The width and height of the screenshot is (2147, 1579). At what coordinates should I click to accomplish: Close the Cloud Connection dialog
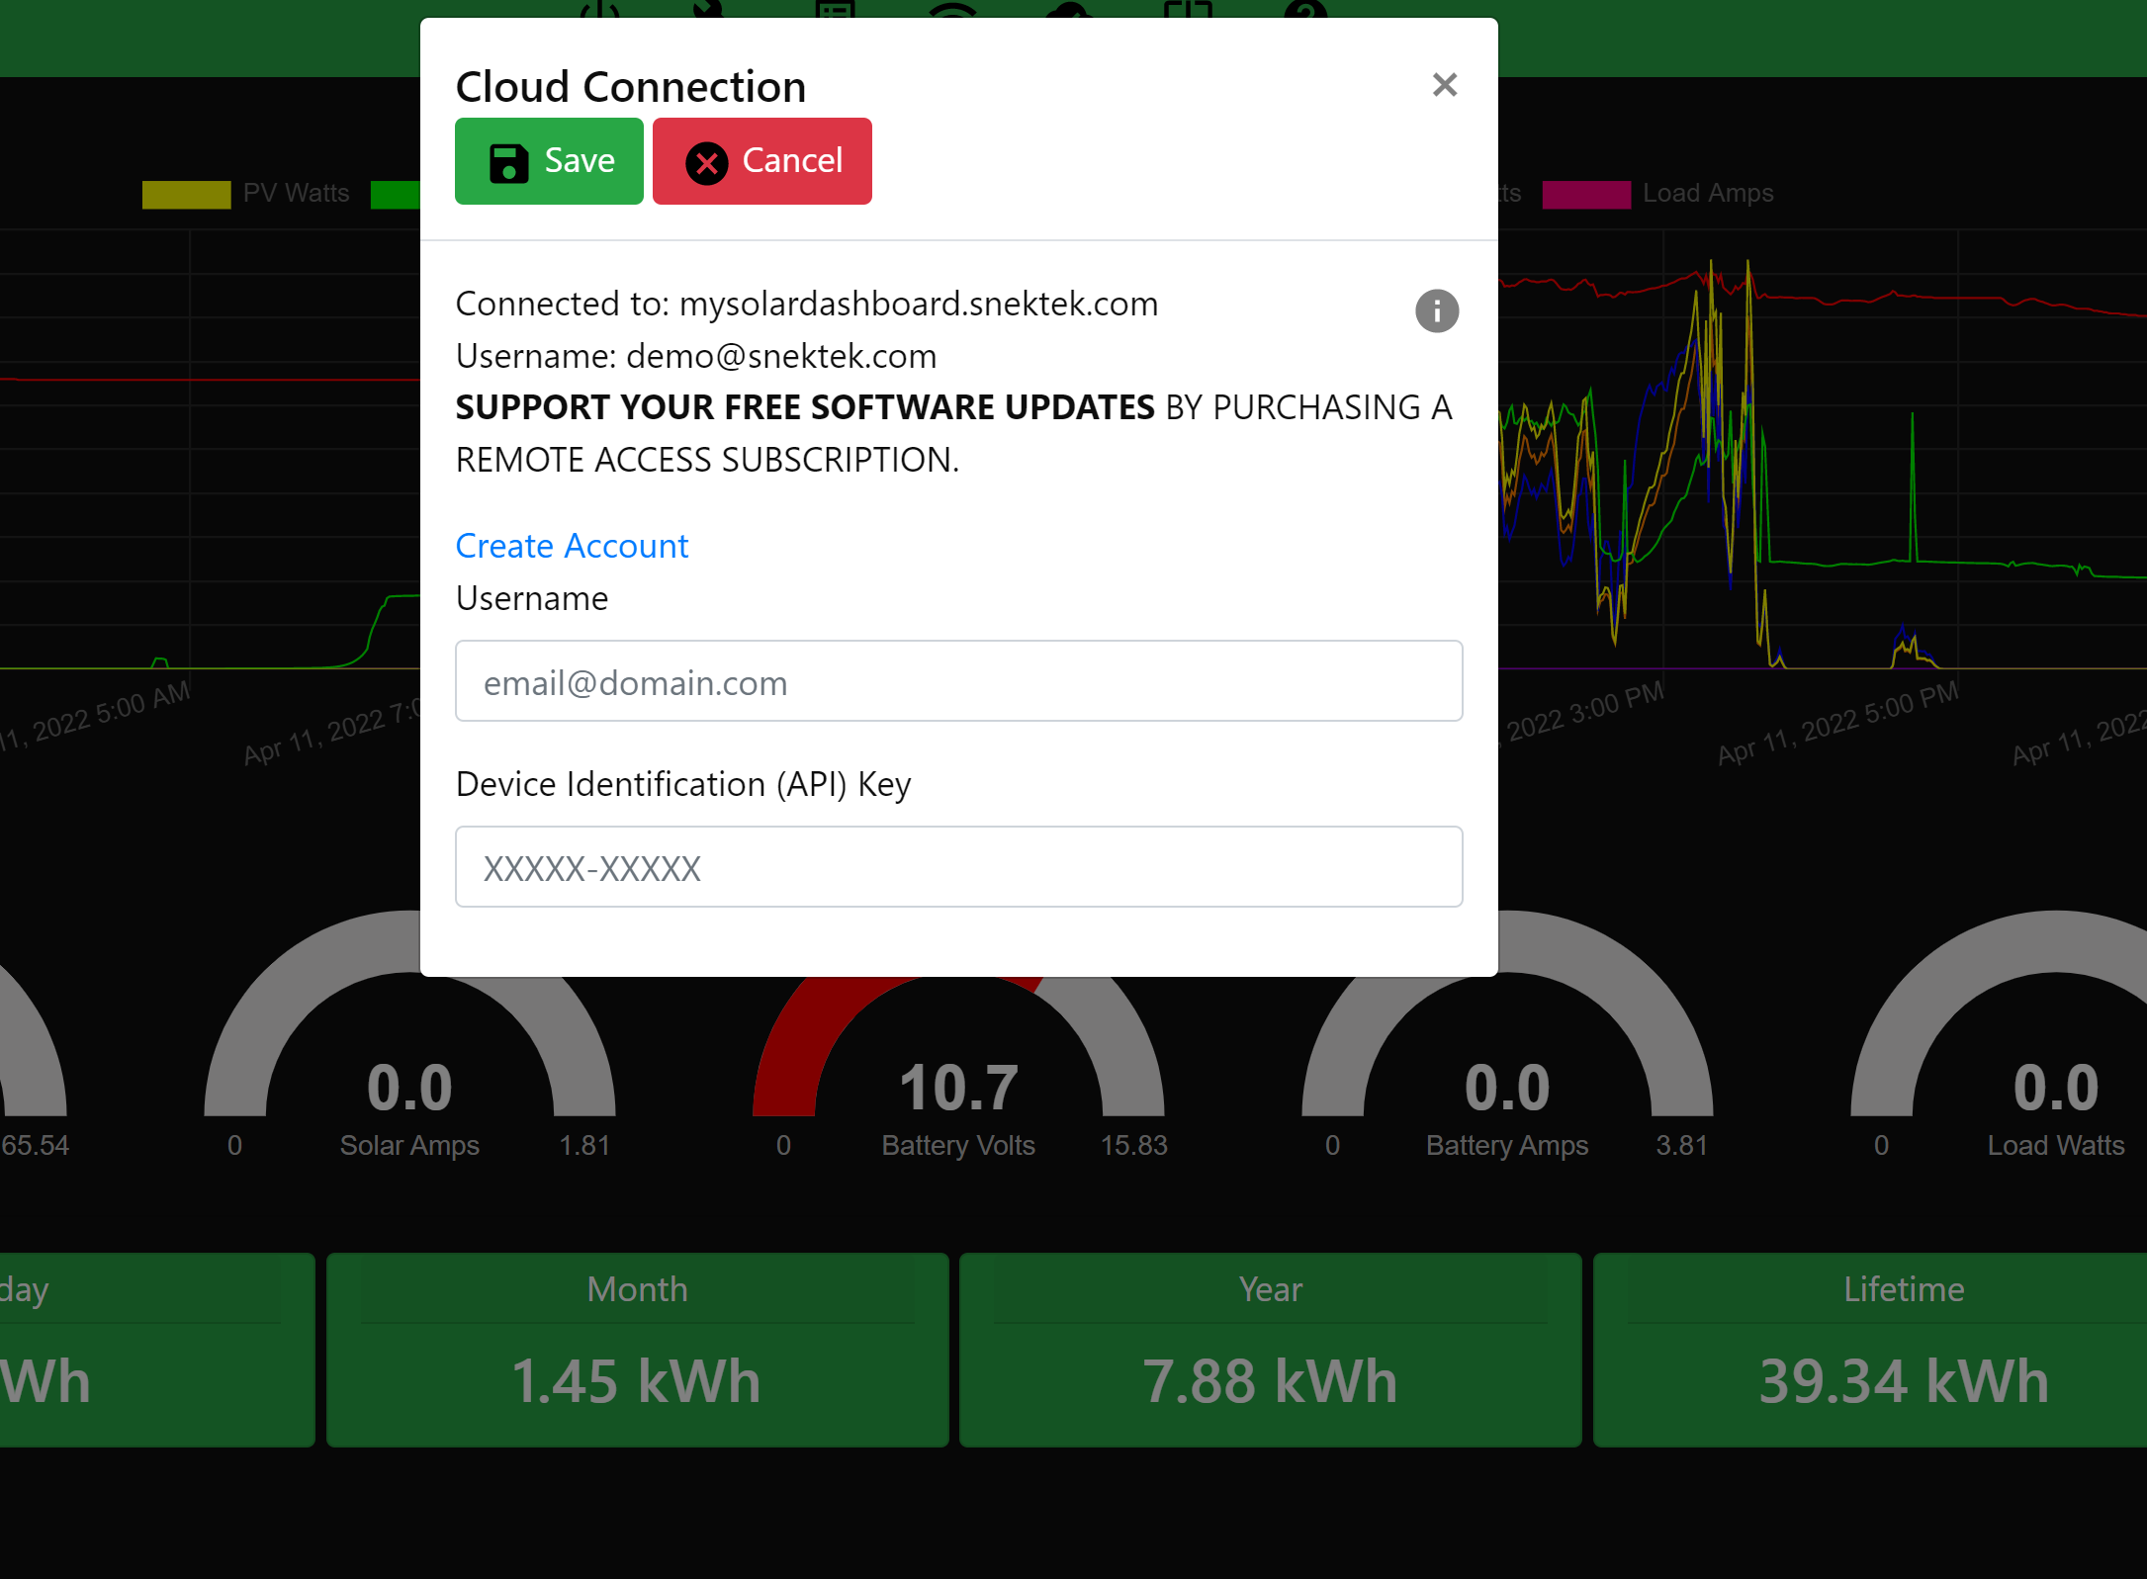click(x=1444, y=85)
